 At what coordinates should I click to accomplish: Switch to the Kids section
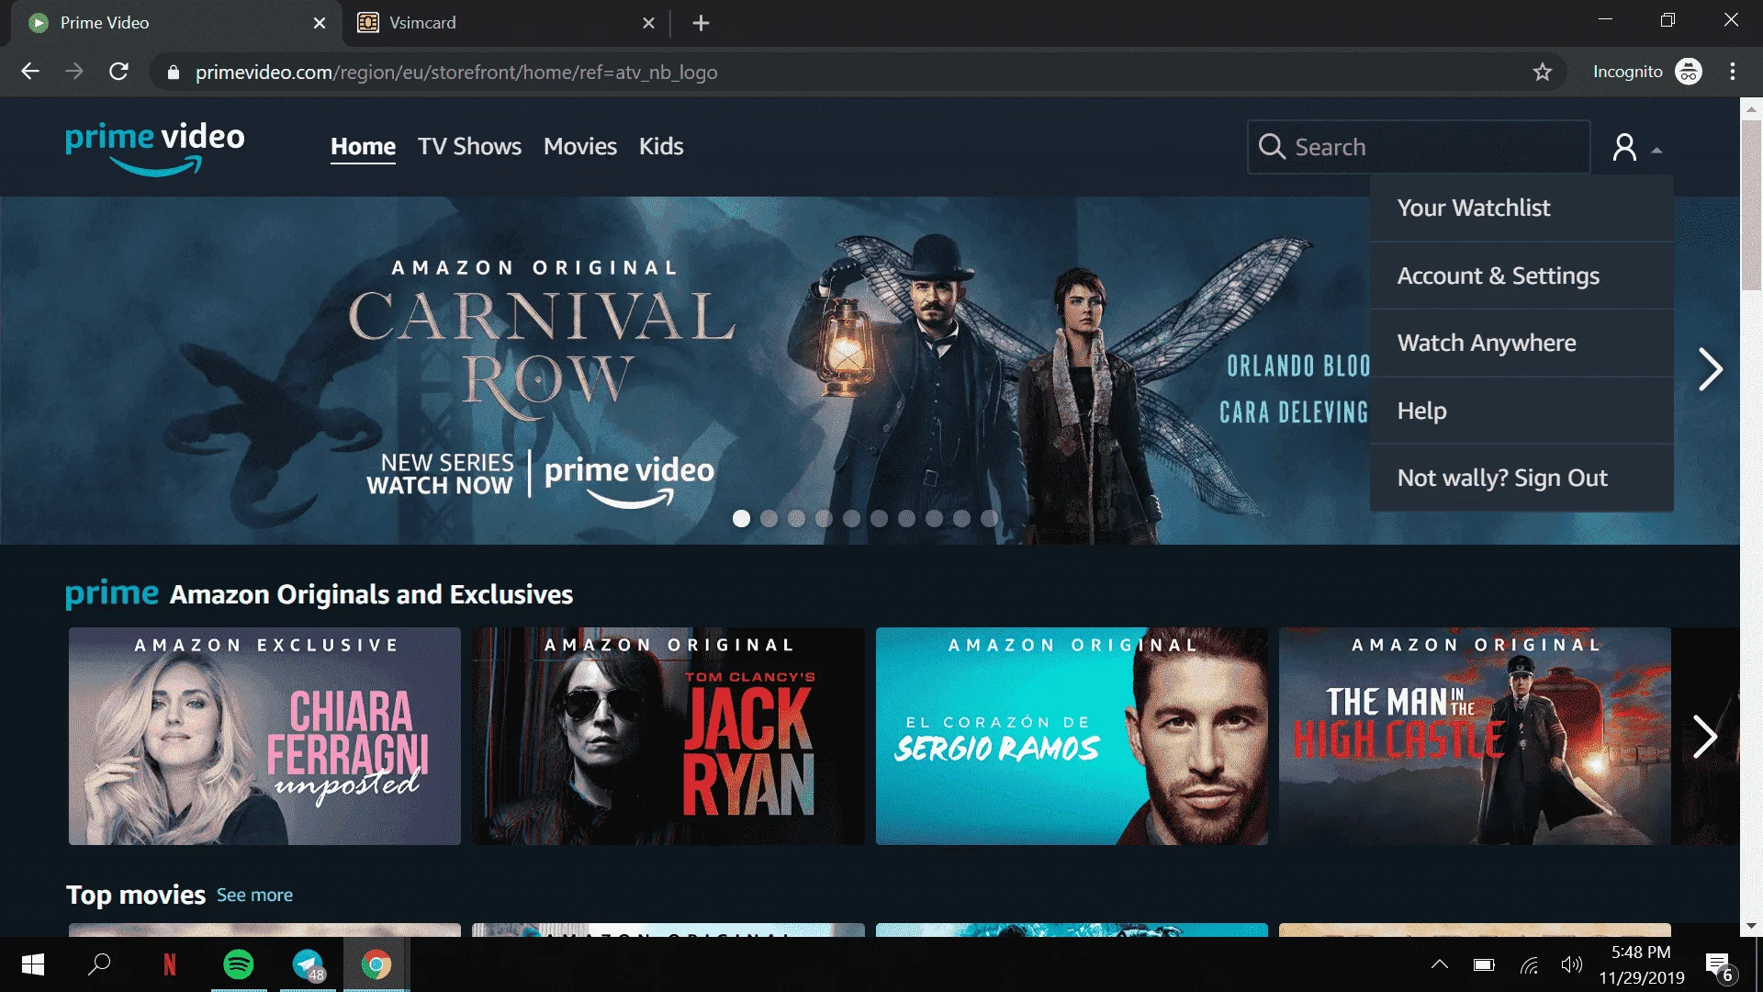coord(661,147)
